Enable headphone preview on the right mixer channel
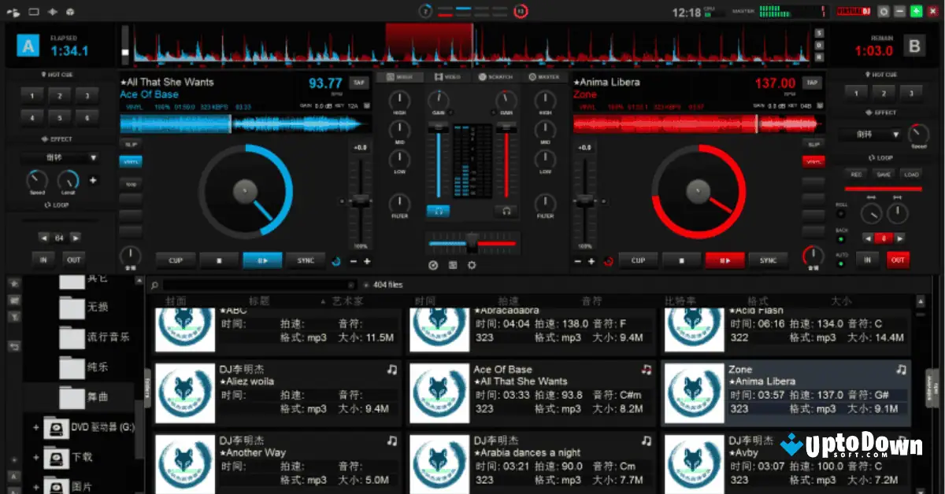945x494 pixels. 506,211
